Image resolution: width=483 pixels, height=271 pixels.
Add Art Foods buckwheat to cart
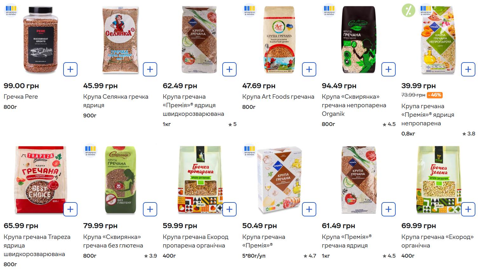point(309,69)
